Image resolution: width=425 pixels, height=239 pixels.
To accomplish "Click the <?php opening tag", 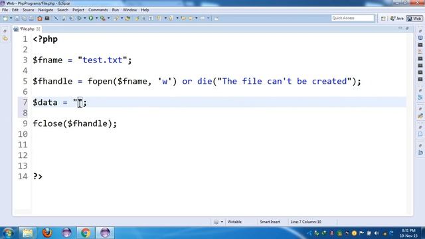I will [45, 39].
